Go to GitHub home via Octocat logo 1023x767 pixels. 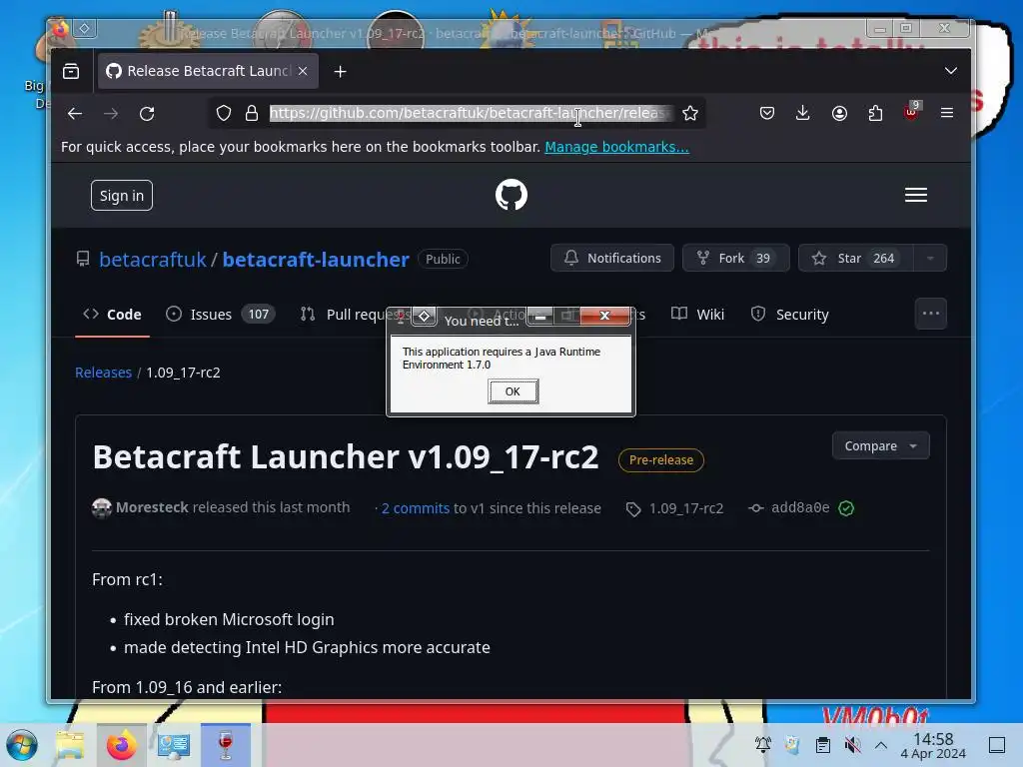(x=511, y=195)
